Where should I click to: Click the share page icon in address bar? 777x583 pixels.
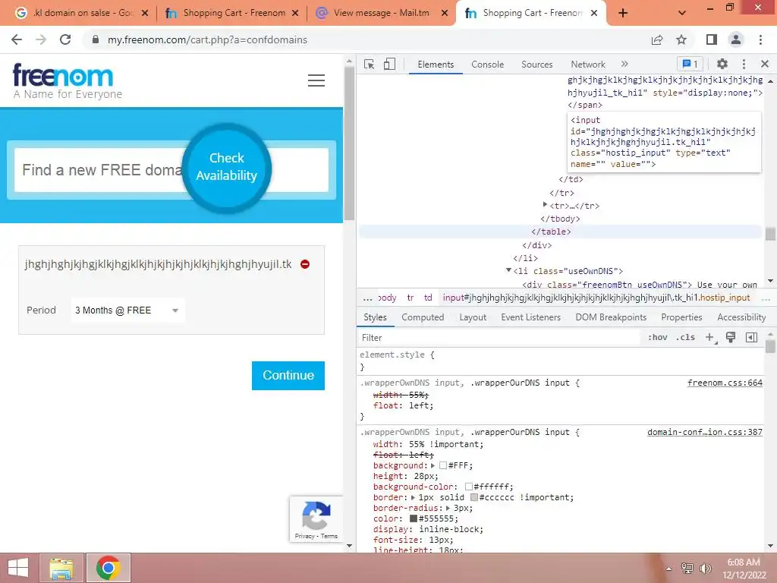(x=657, y=39)
